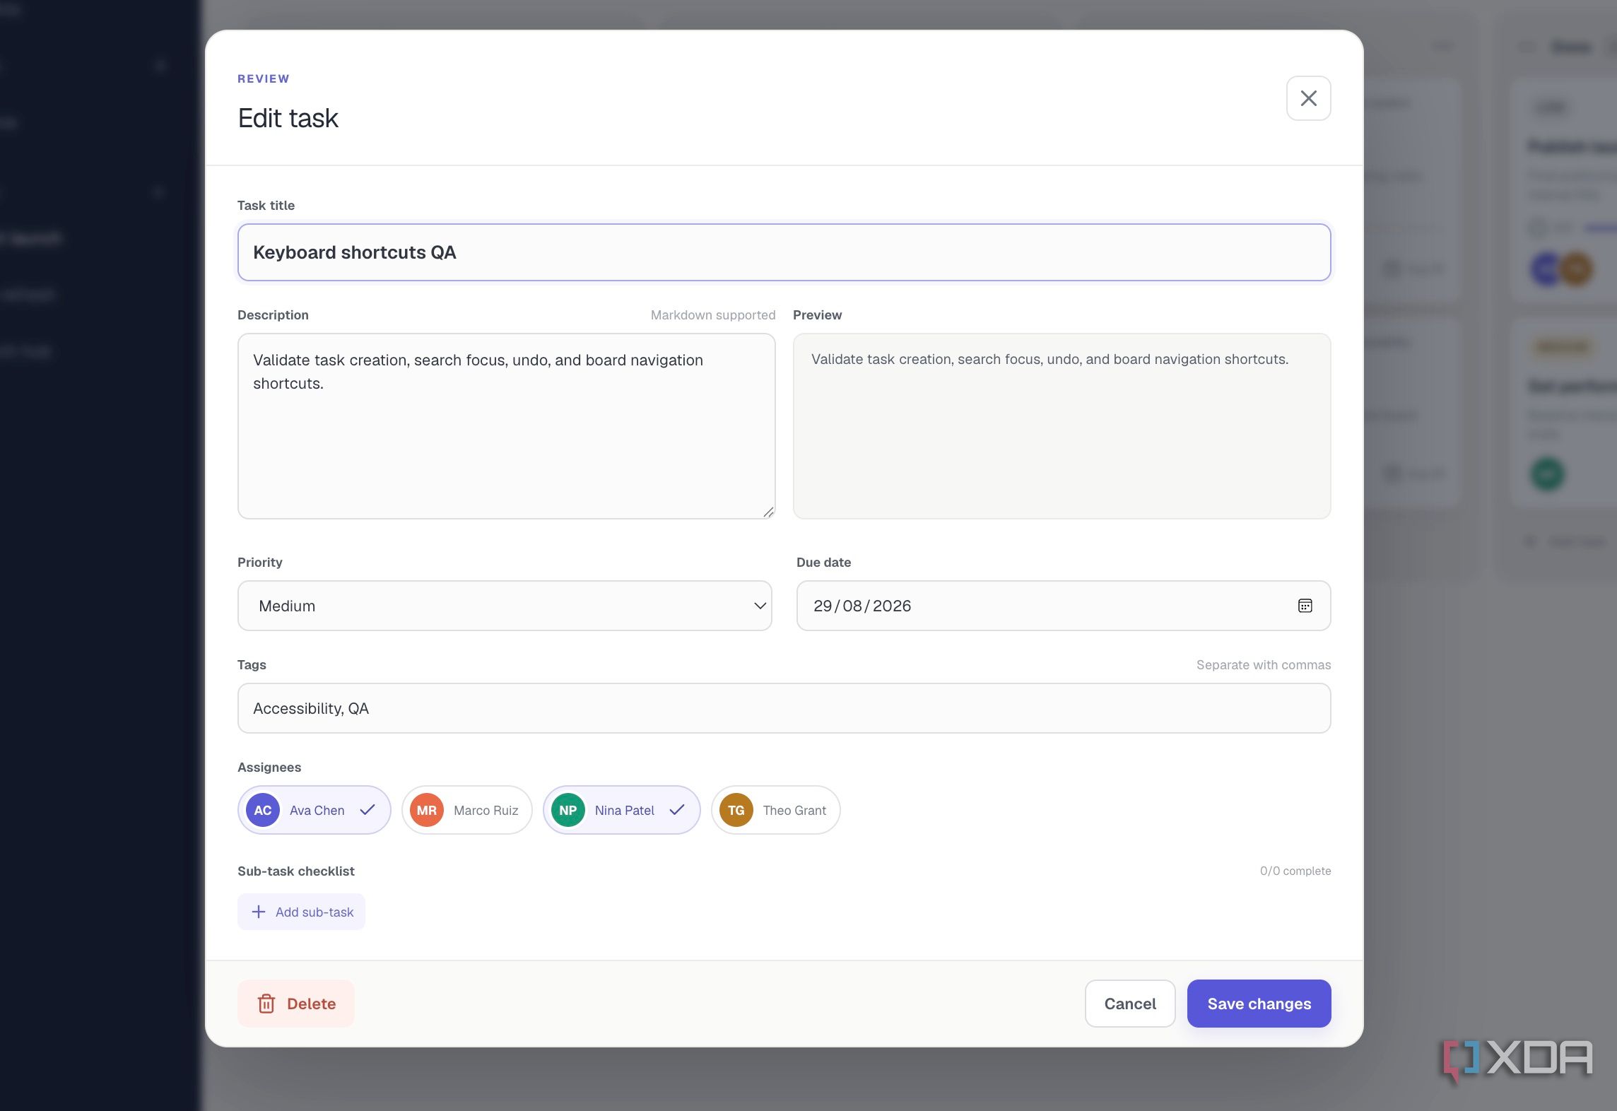
Task: Click the 'Sub-task checklist' label
Action: coord(296,871)
